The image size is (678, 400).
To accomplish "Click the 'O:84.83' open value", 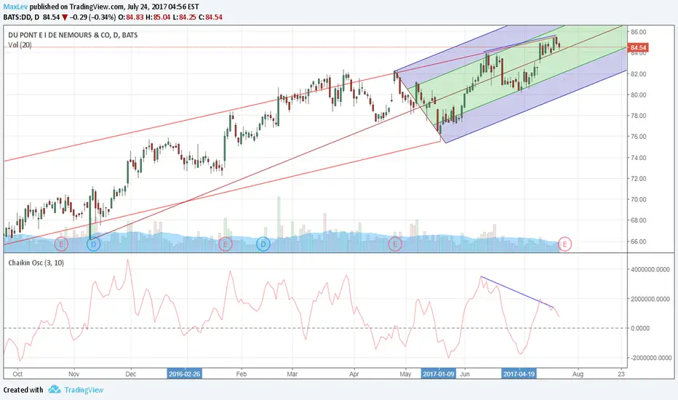I will [x=131, y=17].
